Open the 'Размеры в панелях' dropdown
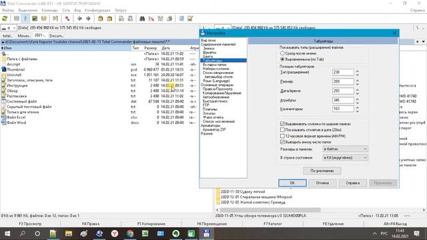This screenshot has height=240, width=427. tap(346, 149)
